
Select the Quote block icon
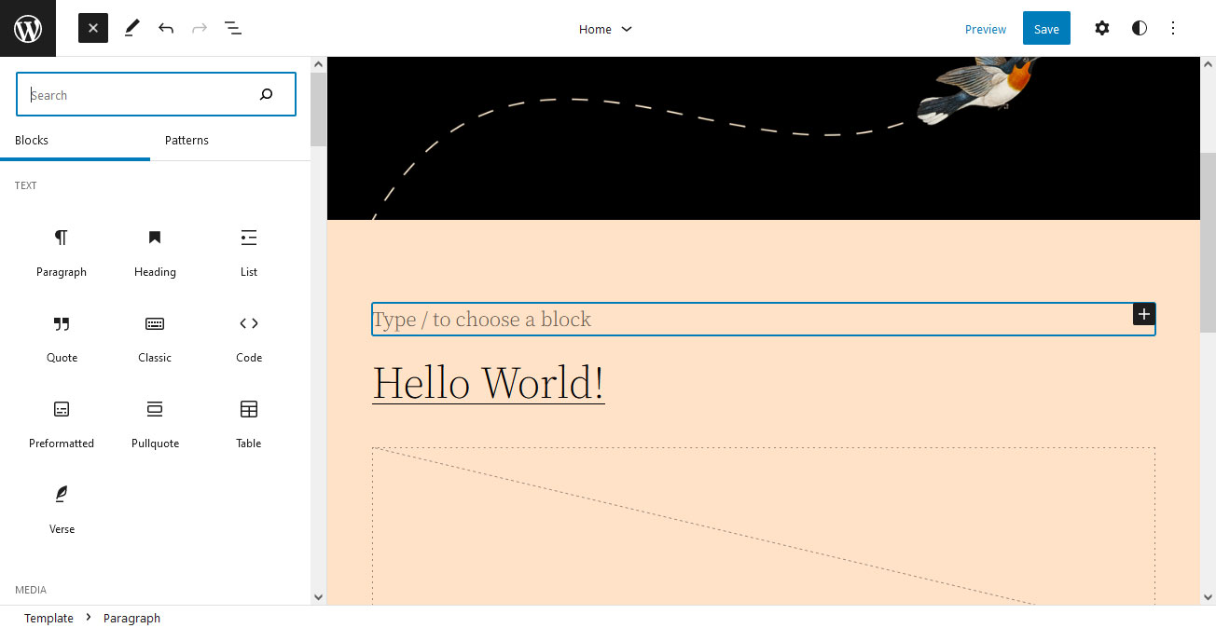tap(62, 337)
